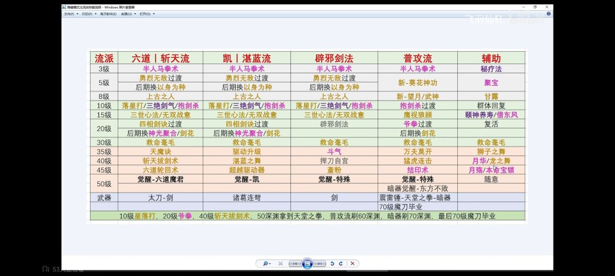This screenshot has height=276, width=615.
Task: Skip to the next picture
Action: click(320, 264)
